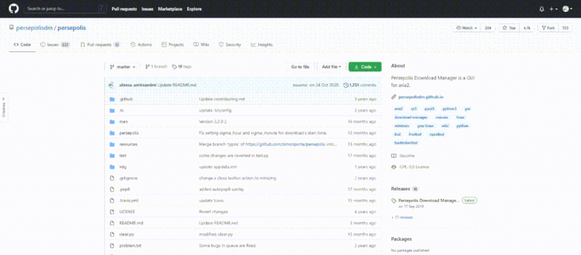Open the persepolis folder
Screen dimensions: 581x255
129,133
